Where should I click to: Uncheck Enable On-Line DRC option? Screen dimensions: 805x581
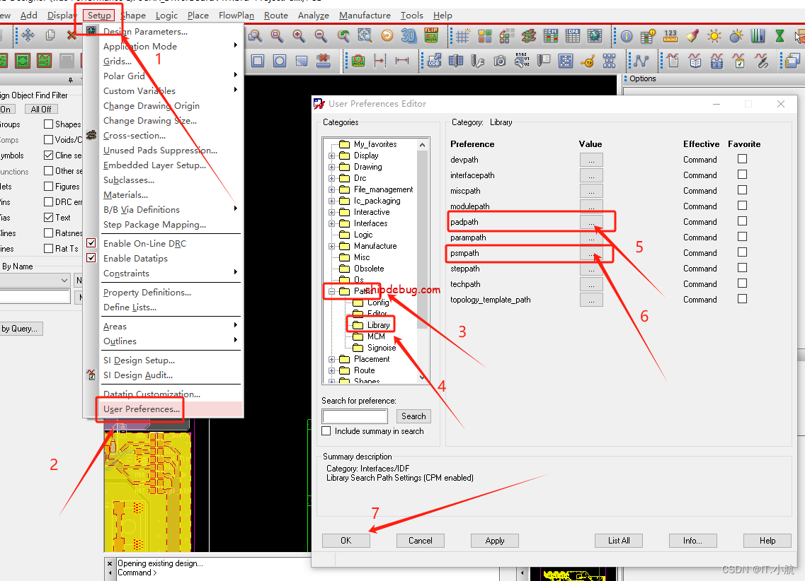[x=91, y=243]
